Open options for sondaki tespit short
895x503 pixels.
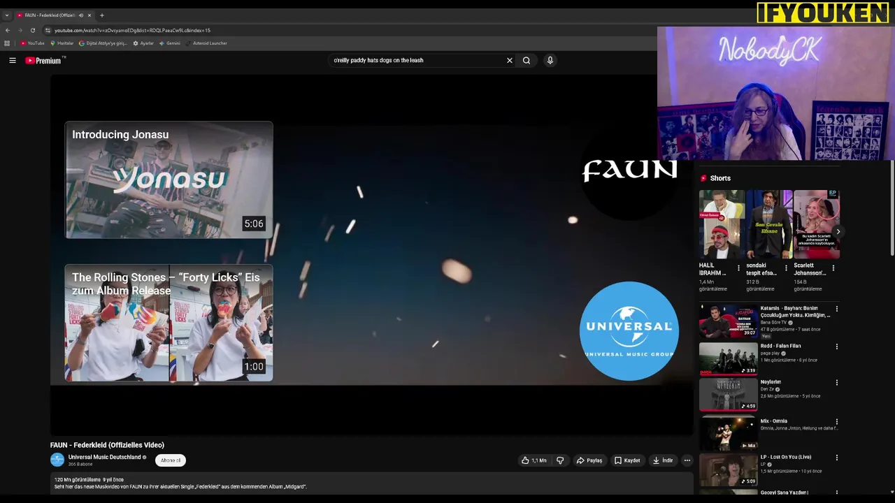(786, 268)
